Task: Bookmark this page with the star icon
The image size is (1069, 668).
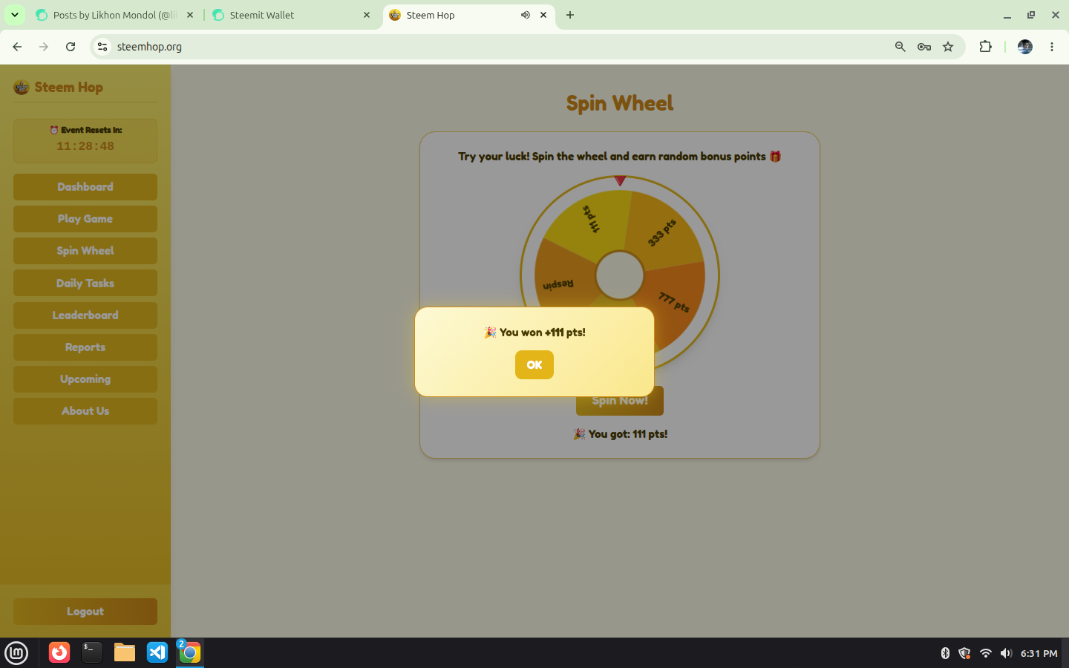Action: coord(948,47)
